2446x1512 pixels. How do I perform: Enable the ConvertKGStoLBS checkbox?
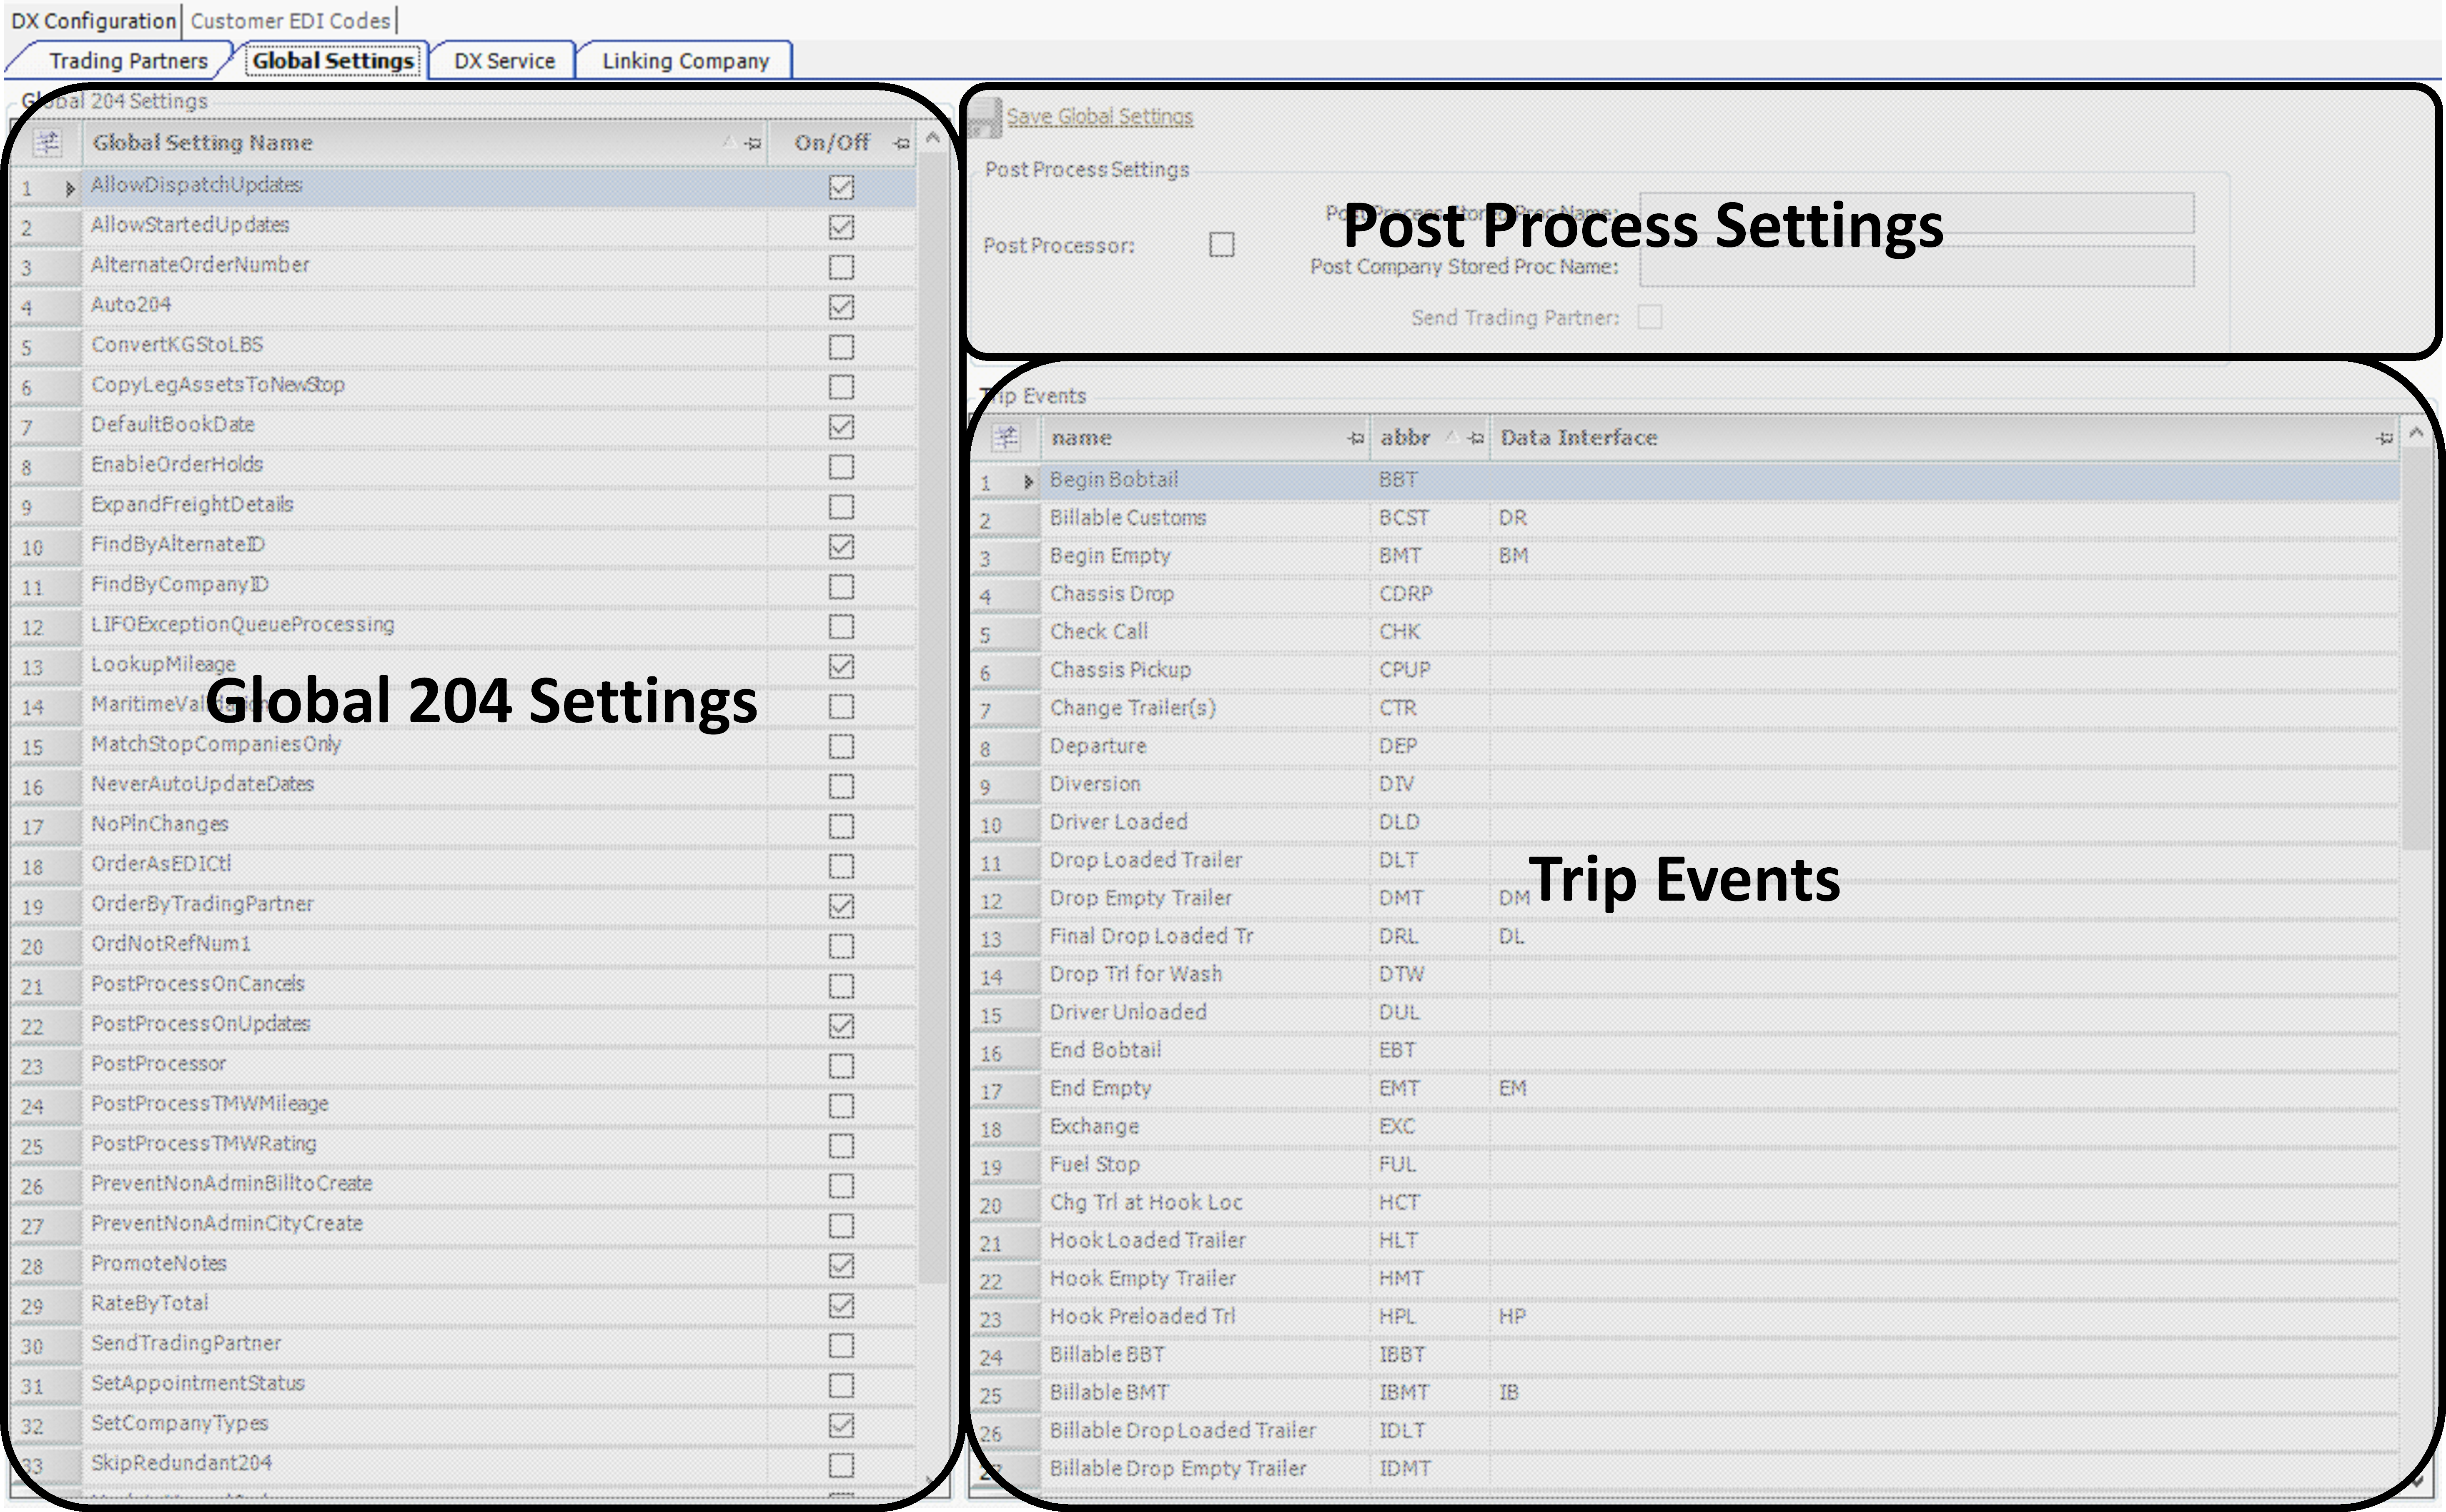point(841,347)
